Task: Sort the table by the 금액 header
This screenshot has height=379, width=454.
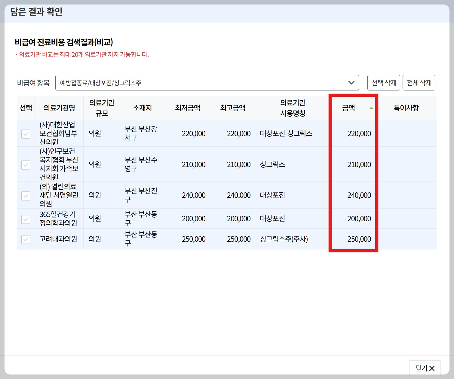Action: click(x=349, y=108)
